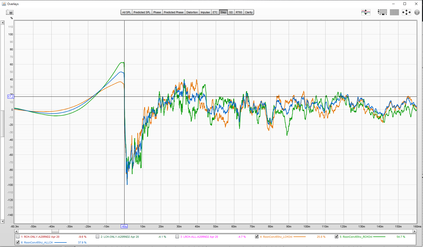Viewport: 423px width, 247px height.
Task: Switch to RT60 tab
Action: 239,12
